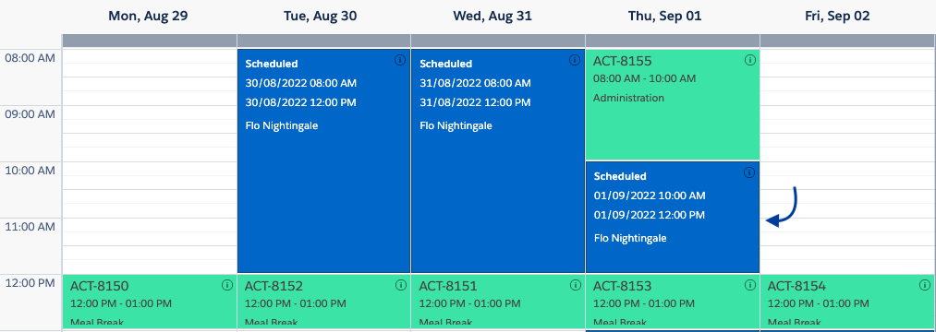Open Flo Nightingale shift on 30/08/2022
Screen dimensions: 936x332
point(323,161)
